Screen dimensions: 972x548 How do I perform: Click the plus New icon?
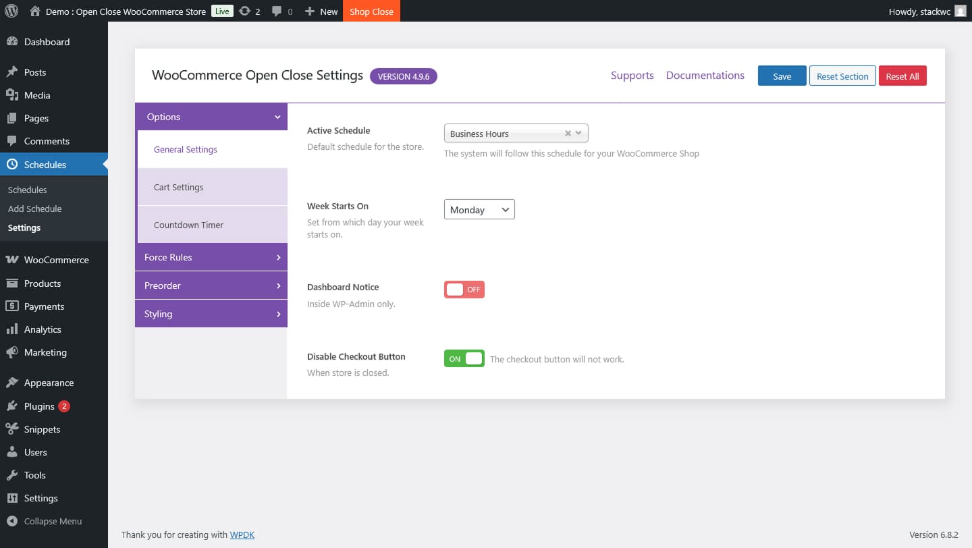point(310,11)
